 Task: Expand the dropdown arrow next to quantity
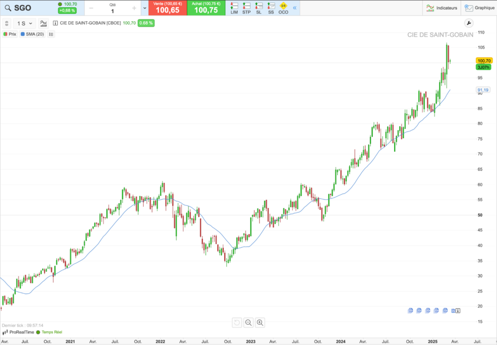point(145,8)
